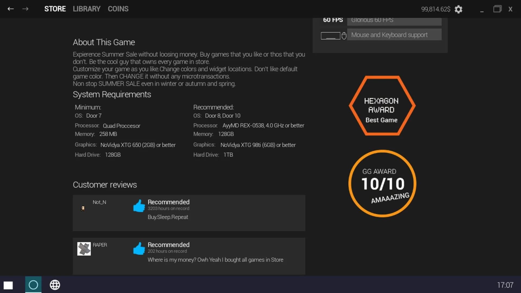Click the thumbs-up icon on Not_N's review
This screenshot has width=521, height=293.
pos(139,206)
